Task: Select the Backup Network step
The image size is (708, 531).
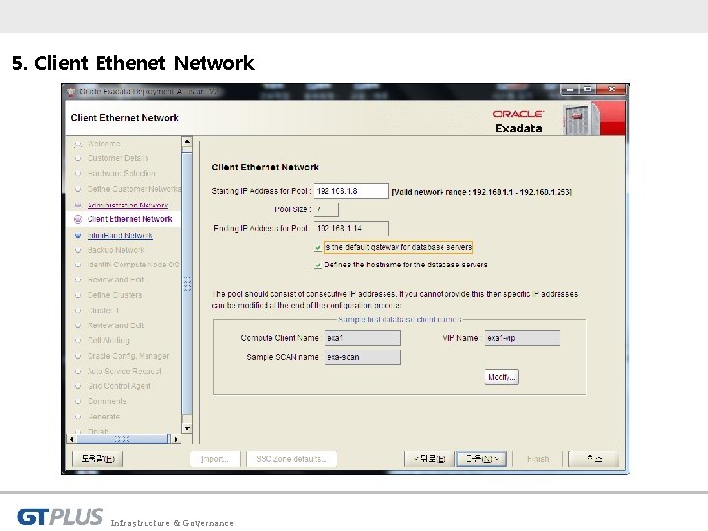Action: tap(116, 250)
